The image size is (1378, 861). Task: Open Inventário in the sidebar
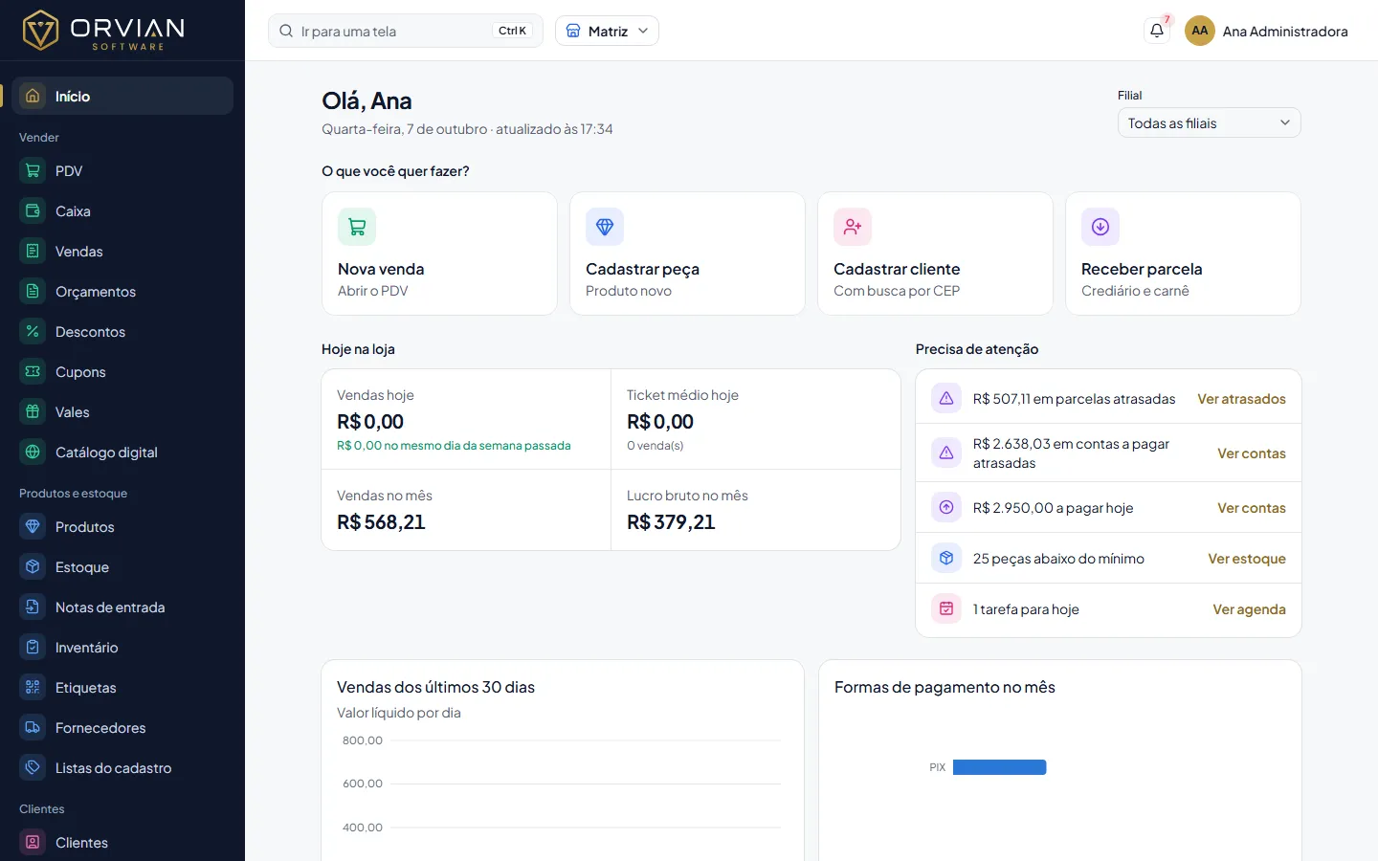(x=122, y=647)
